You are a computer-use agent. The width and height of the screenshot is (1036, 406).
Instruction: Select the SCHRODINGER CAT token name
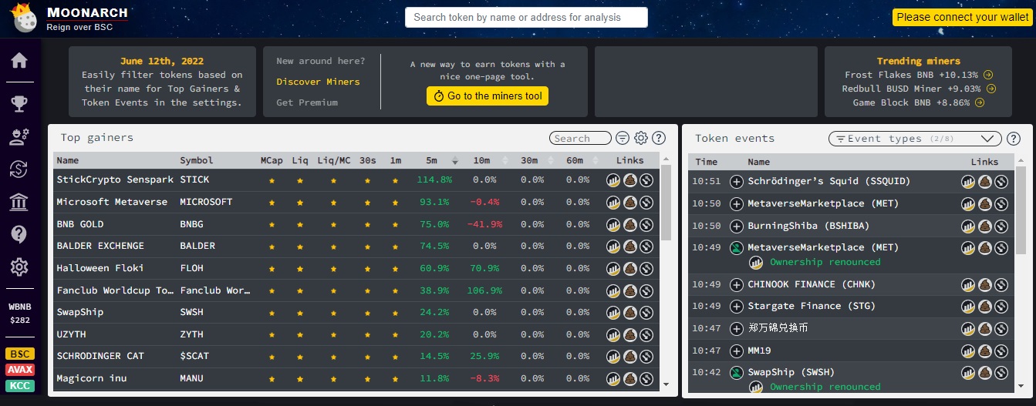click(100, 356)
